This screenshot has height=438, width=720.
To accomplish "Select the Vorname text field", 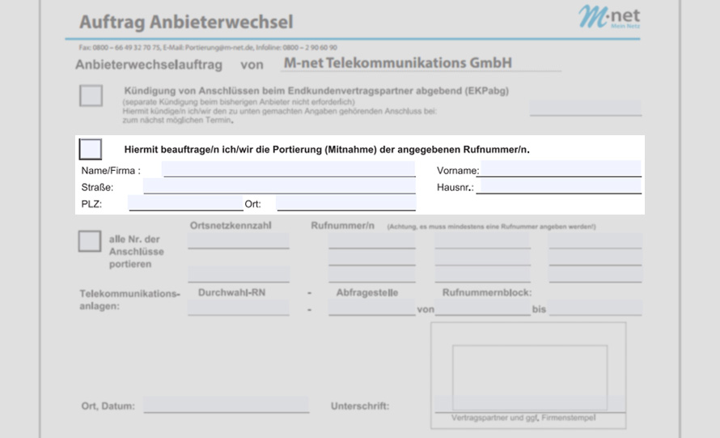I will pos(560,169).
